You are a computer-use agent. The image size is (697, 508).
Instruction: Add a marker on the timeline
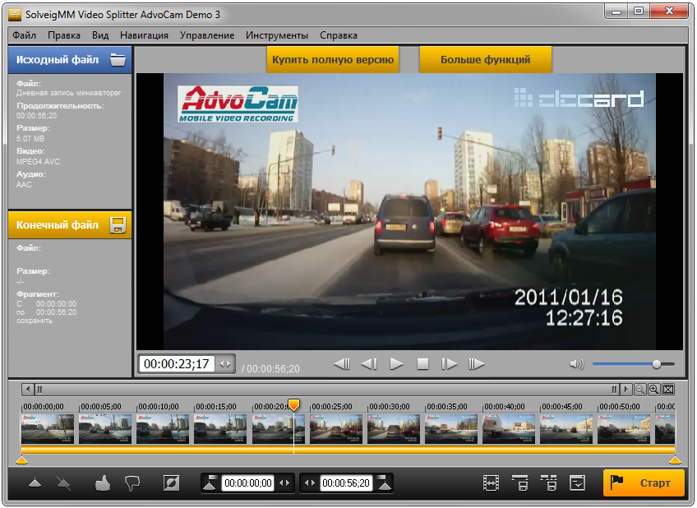pyautogui.click(x=35, y=483)
